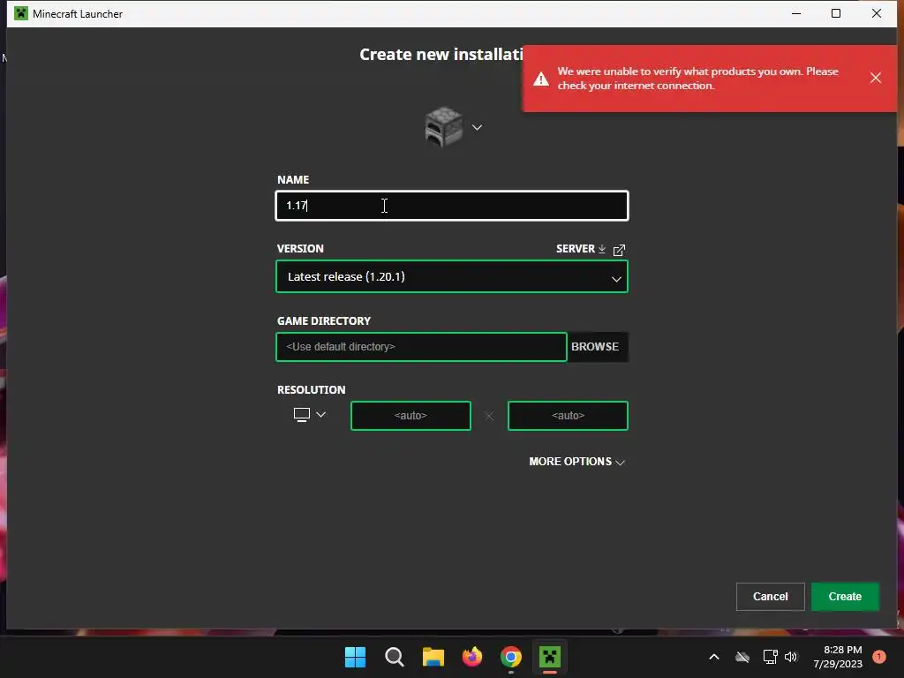Open the notification badge in system tray

pos(879,657)
